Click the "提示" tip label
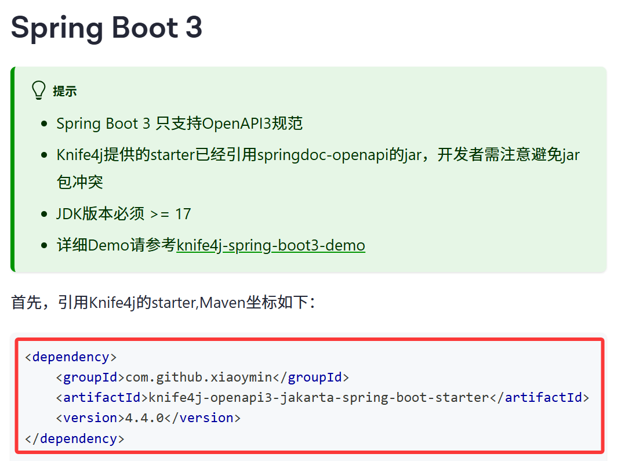 65,91
